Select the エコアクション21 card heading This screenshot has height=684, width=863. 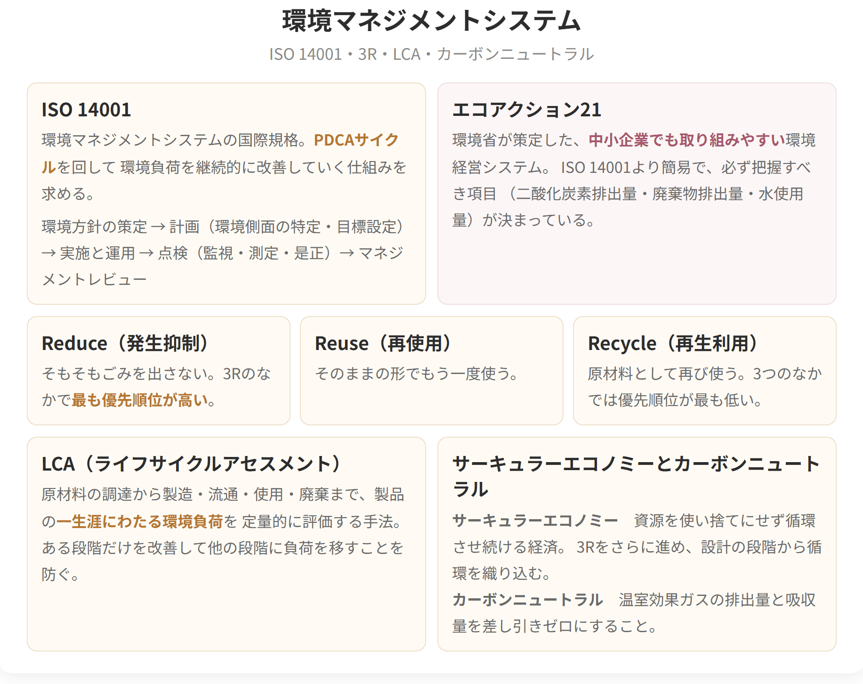point(526,110)
